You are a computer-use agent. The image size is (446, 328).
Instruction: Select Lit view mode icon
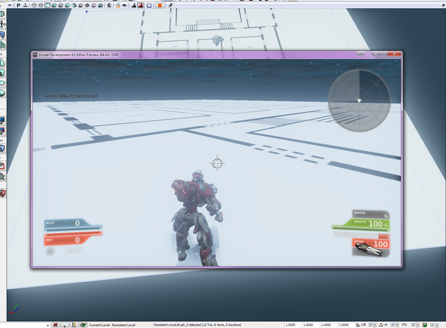(54, 6)
